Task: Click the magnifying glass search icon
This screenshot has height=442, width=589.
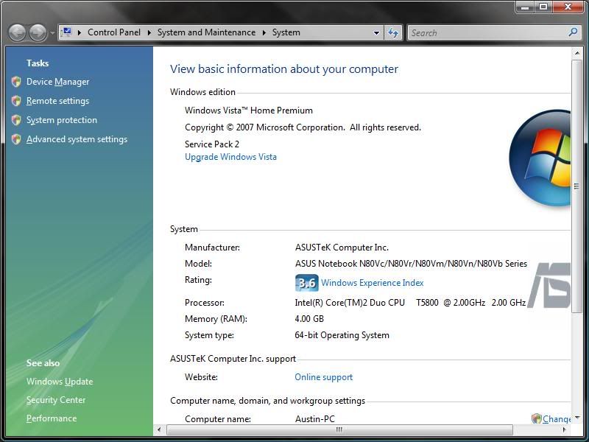Action: click(x=573, y=32)
